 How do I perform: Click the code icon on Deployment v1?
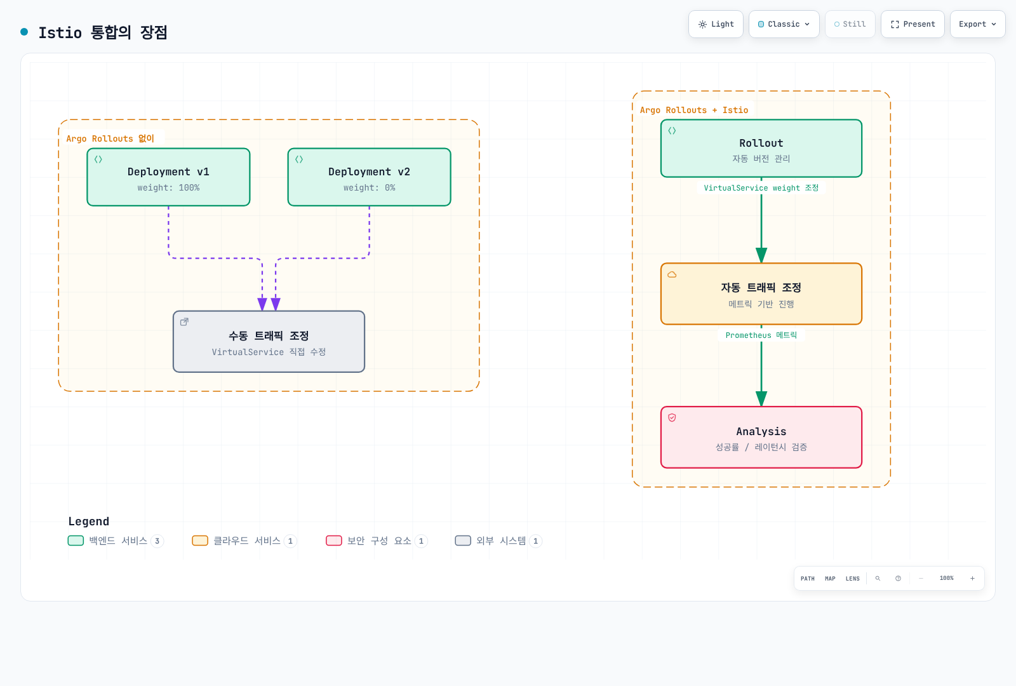pos(98,159)
